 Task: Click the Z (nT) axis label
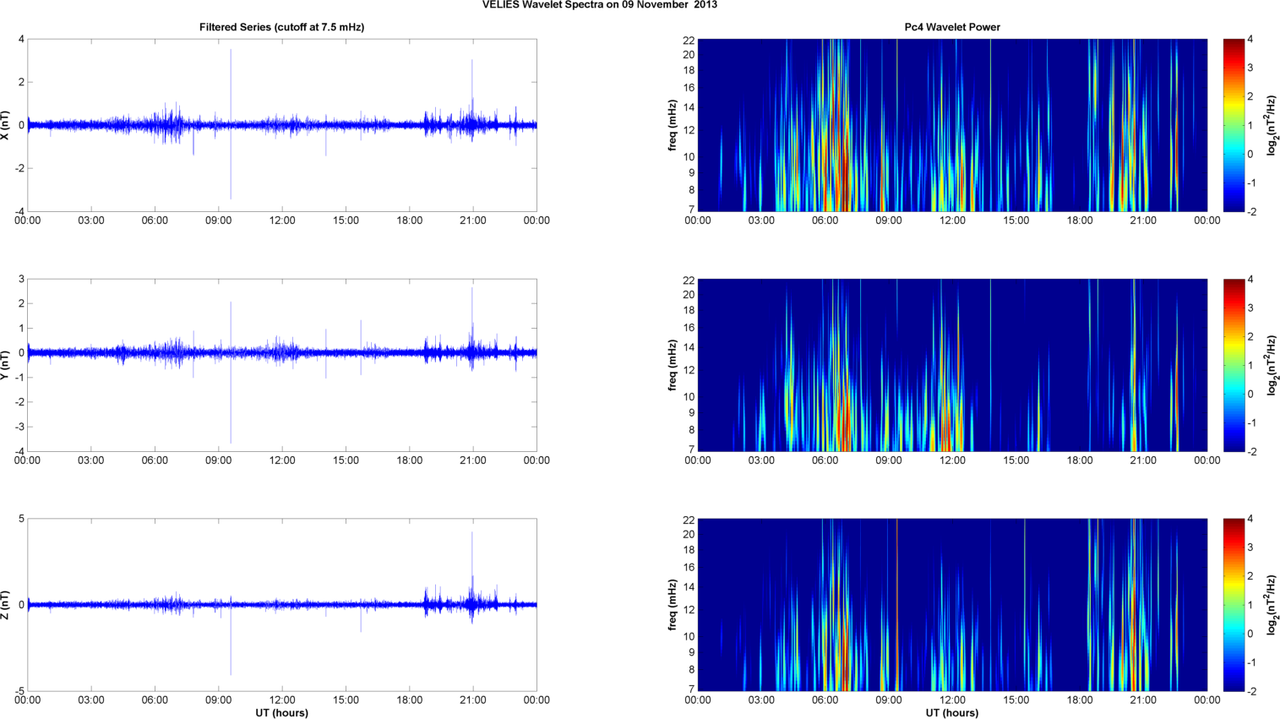pyautogui.click(x=6, y=605)
